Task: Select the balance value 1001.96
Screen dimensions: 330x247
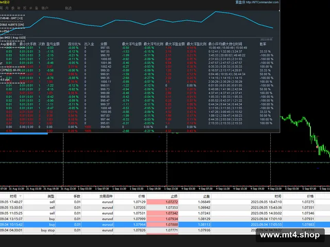Action: coord(106,63)
